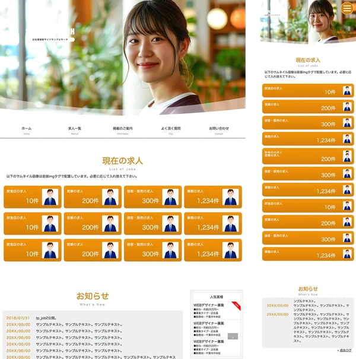This screenshot has width=356, height=359.
Task: Open middle-row 営業の求人 200件 desktop card
Action: click(93, 224)
